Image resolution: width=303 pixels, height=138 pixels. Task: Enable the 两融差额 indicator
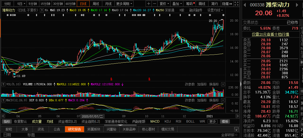139,121
